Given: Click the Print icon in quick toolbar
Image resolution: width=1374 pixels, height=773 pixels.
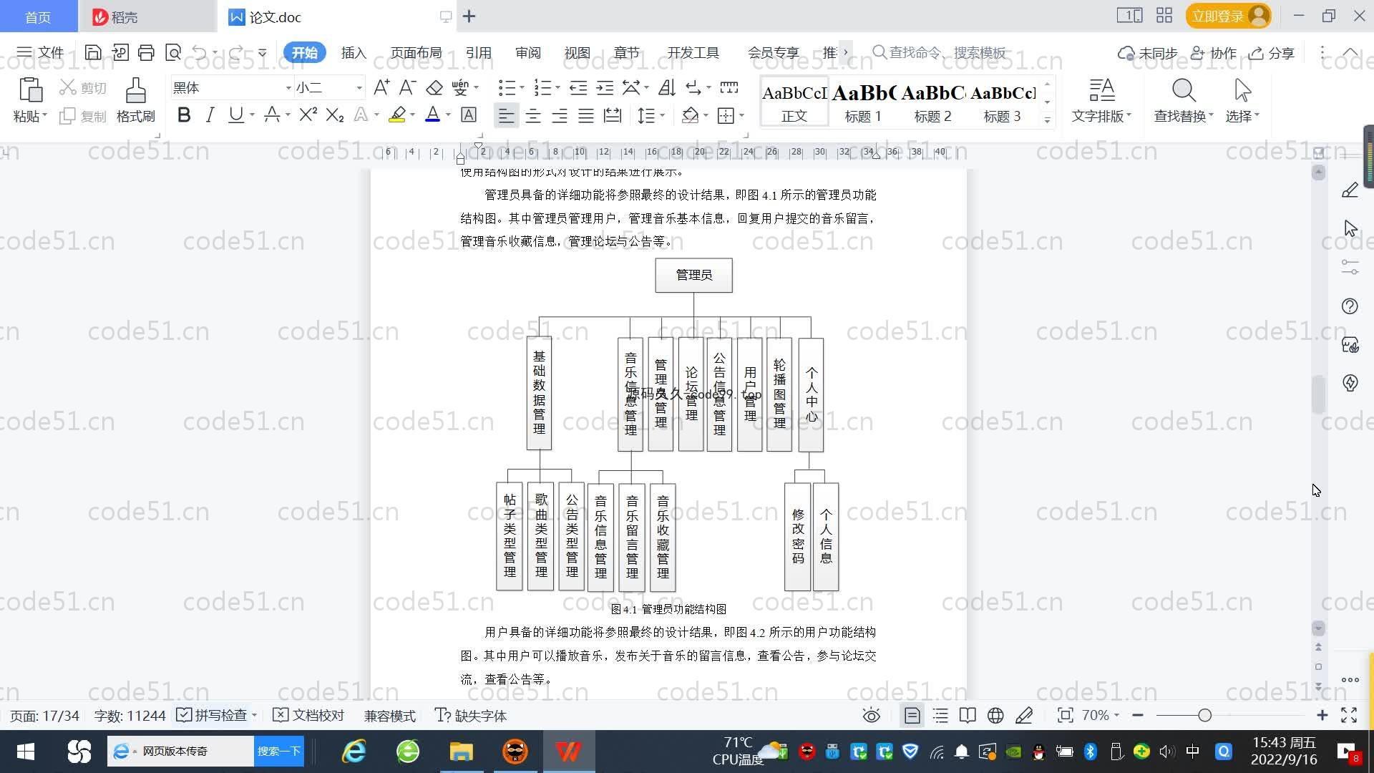Looking at the screenshot, I should tap(146, 52).
